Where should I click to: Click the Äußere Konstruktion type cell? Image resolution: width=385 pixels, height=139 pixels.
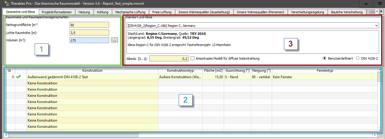(180, 77)
